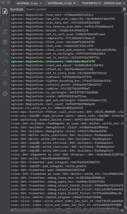Navigate forward with right arrow button

coord(8,3)
